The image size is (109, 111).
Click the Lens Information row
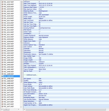coord(66,94)
